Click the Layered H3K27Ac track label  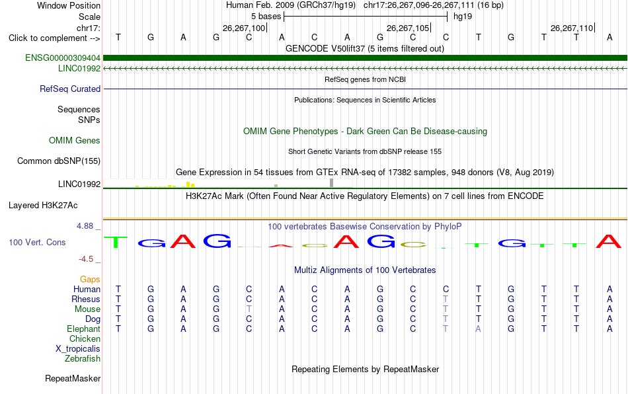[43, 206]
